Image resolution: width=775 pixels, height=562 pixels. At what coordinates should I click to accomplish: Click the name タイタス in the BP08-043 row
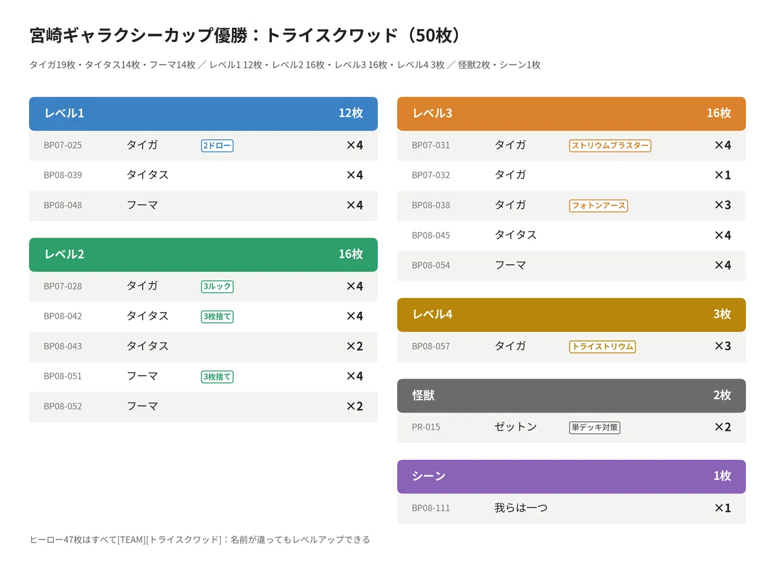pyautogui.click(x=147, y=346)
